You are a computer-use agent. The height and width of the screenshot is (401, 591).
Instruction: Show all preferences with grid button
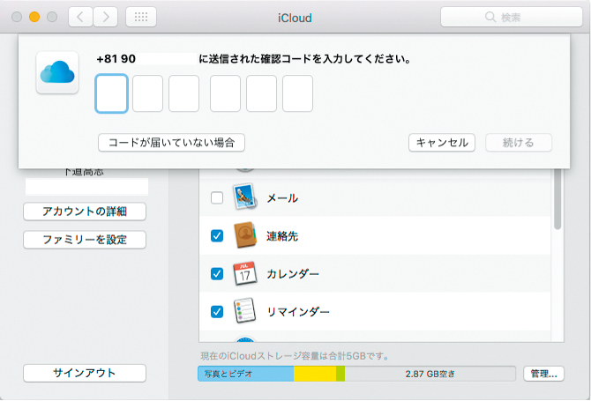(x=141, y=17)
